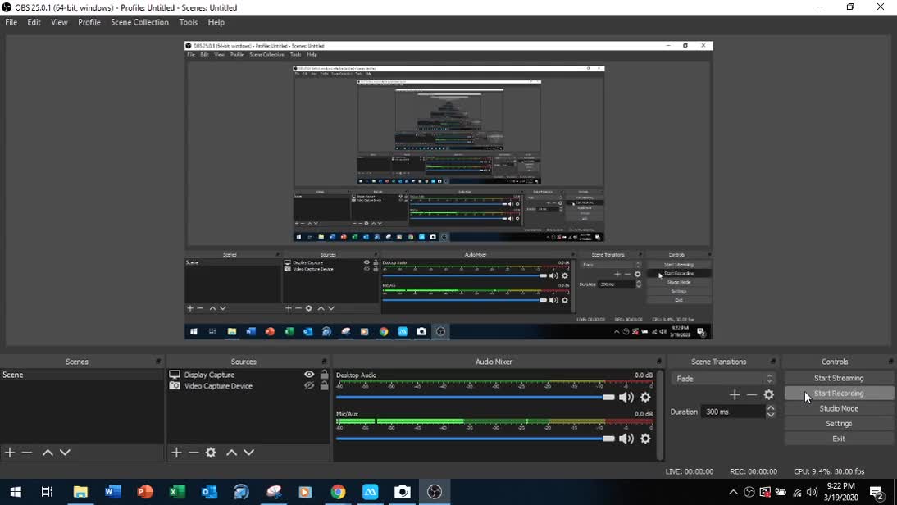The image size is (897, 505).
Task: Open the taskbar clock showing 9:22 PM
Action: point(841,492)
